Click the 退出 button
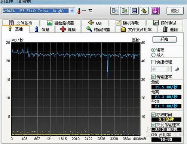187x144 pixels. [x=175, y=11]
